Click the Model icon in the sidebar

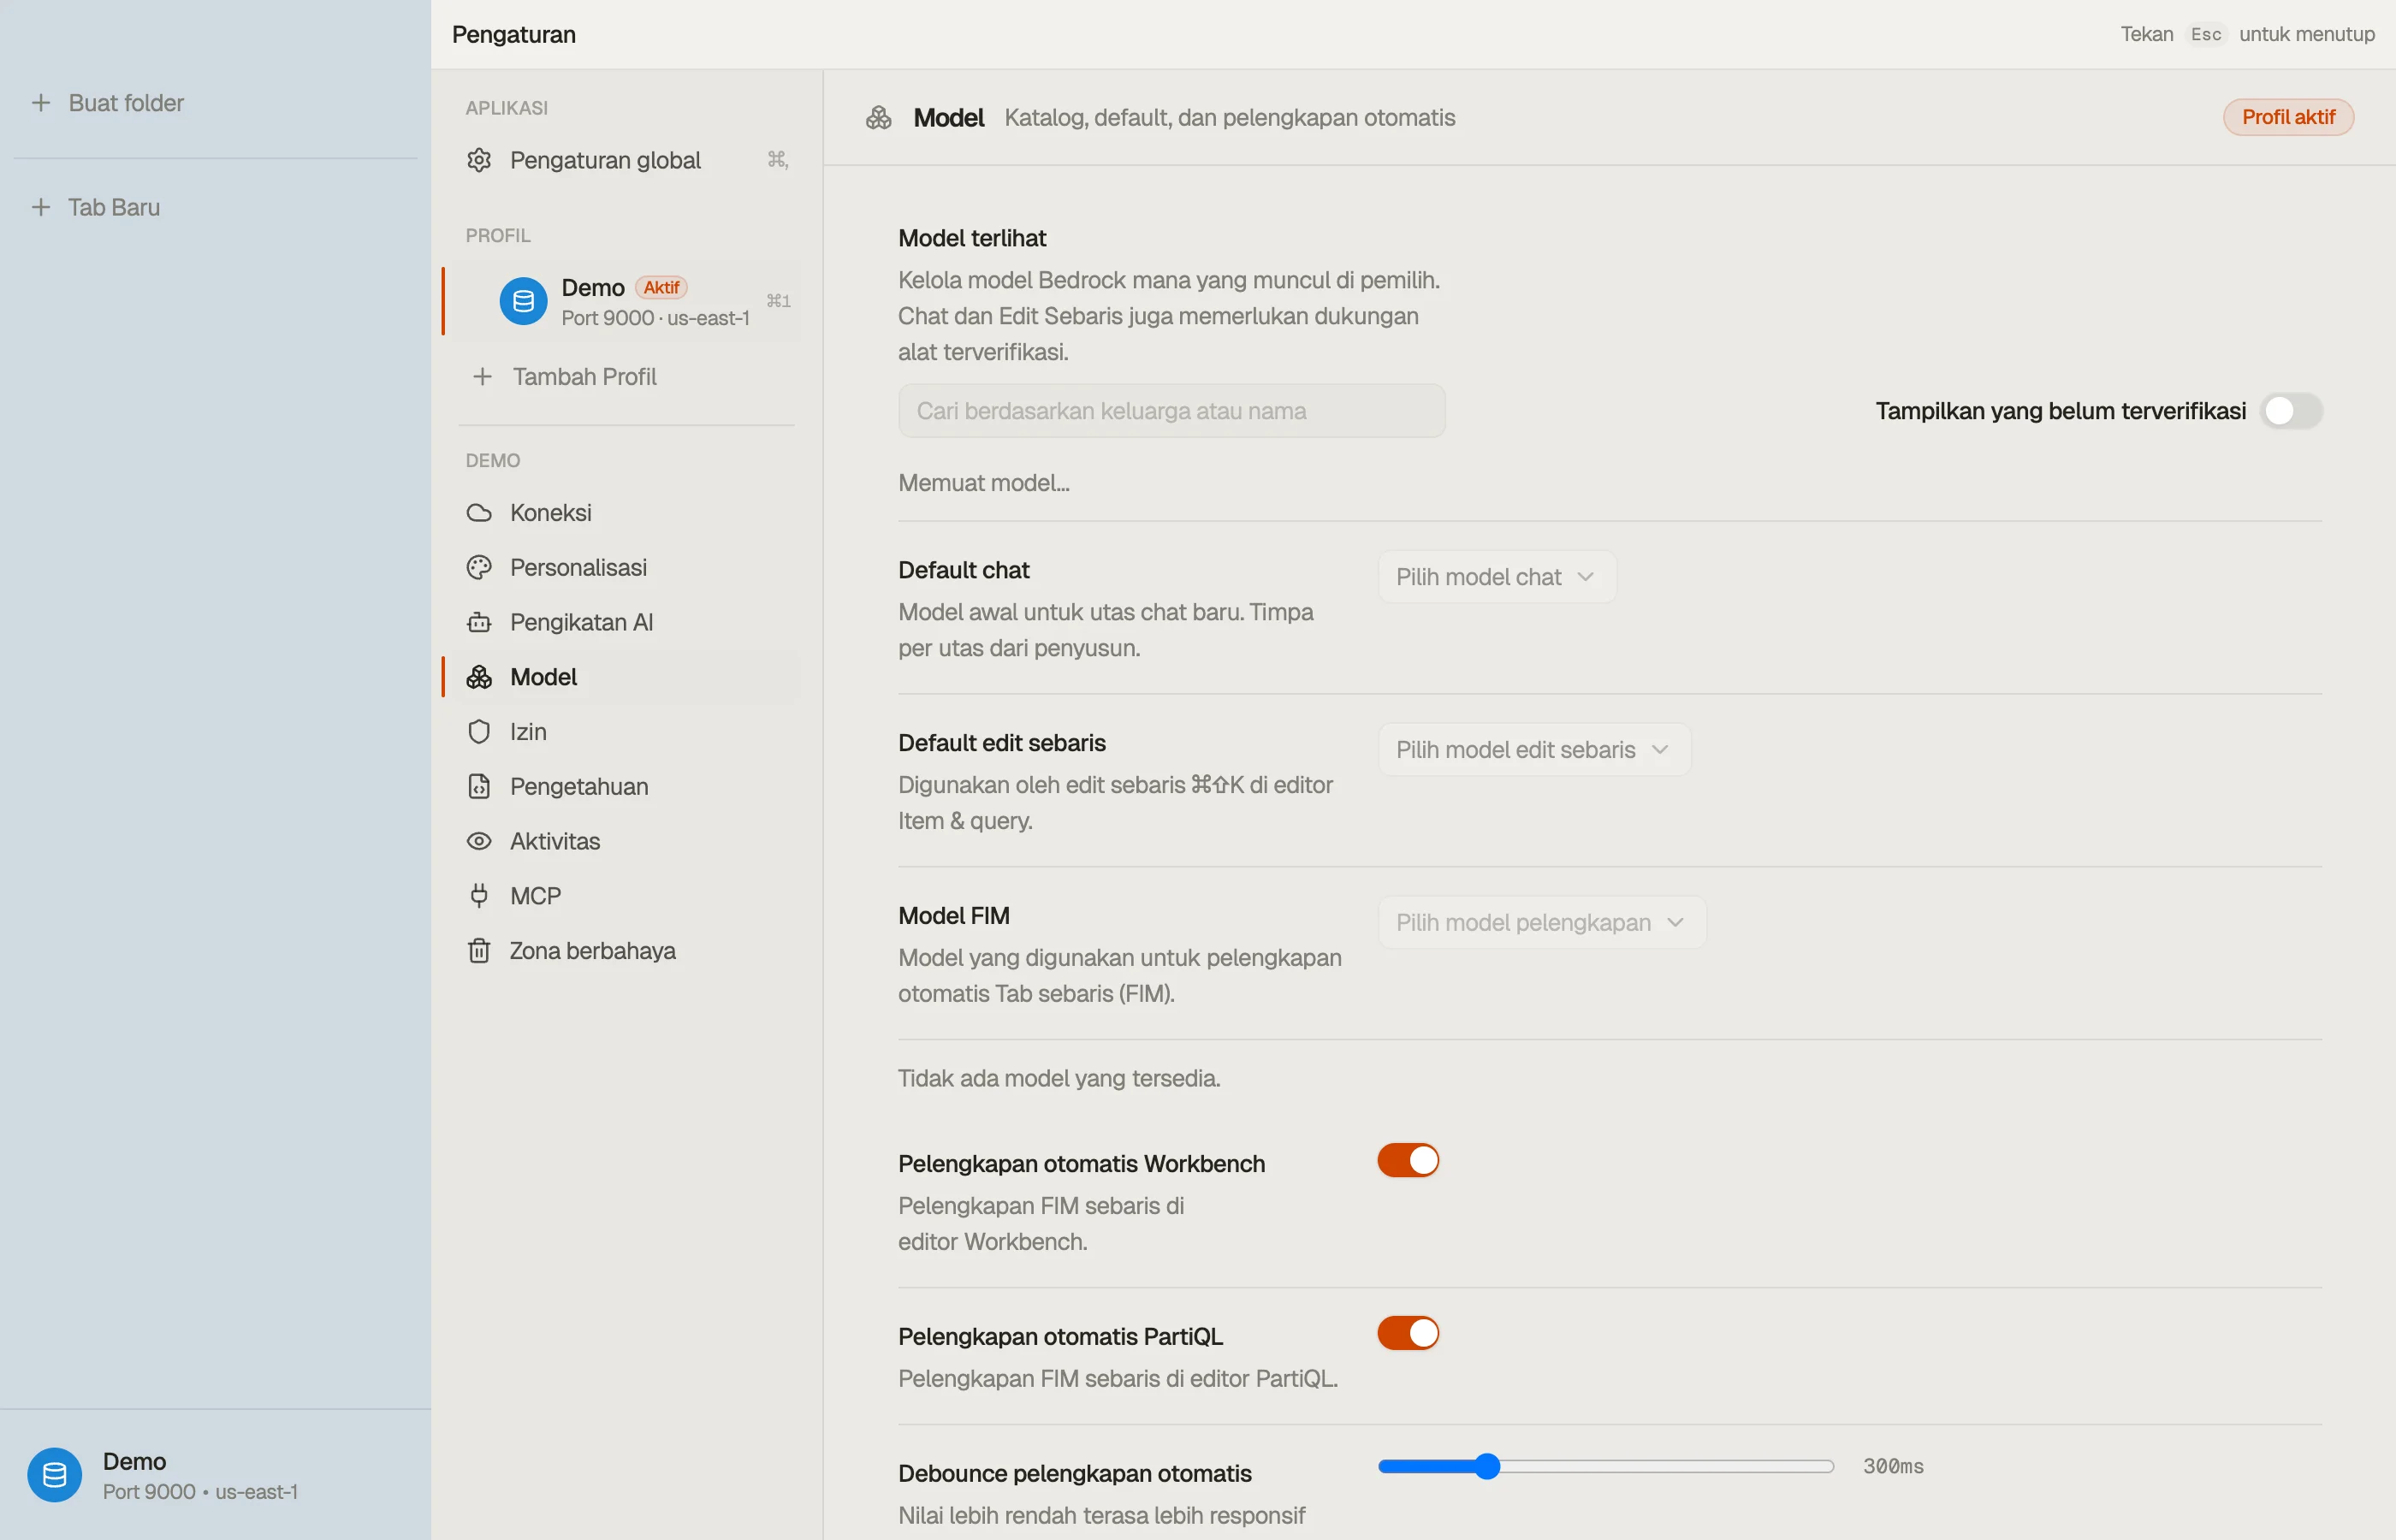pos(479,677)
